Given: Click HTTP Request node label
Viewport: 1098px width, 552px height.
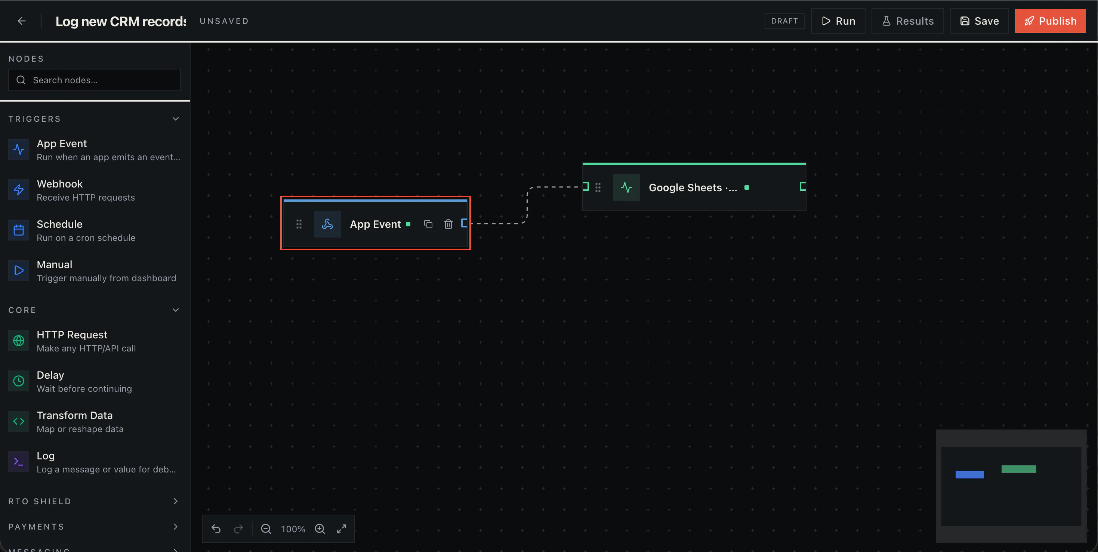Looking at the screenshot, I should (72, 335).
